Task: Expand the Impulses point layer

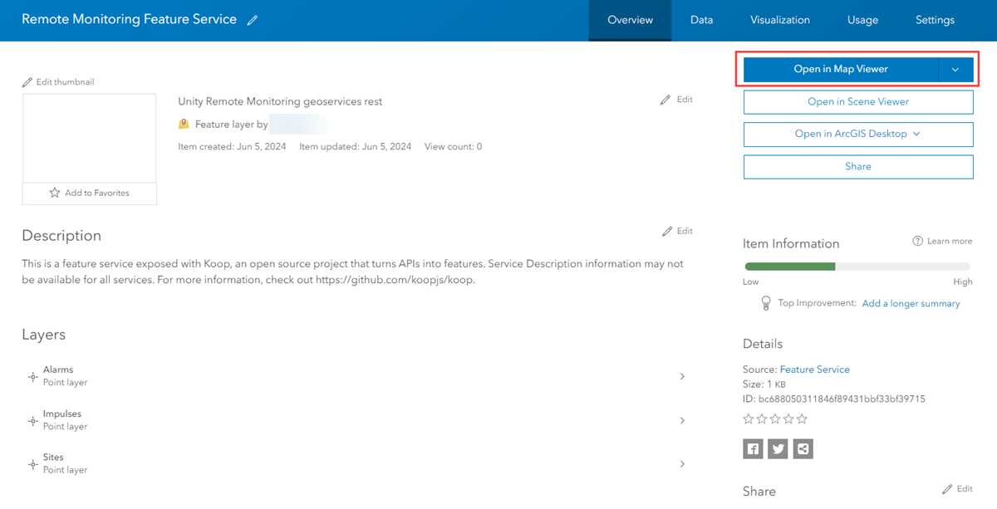Action: coord(682,420)
